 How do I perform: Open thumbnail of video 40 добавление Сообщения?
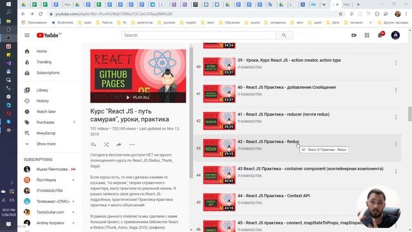click(x=219, y=93)
